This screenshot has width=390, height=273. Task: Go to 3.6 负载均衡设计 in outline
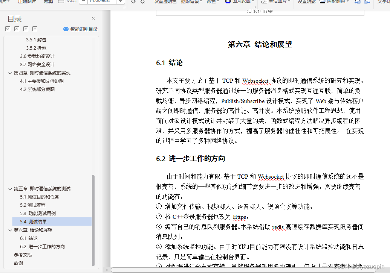pos(37,56)
